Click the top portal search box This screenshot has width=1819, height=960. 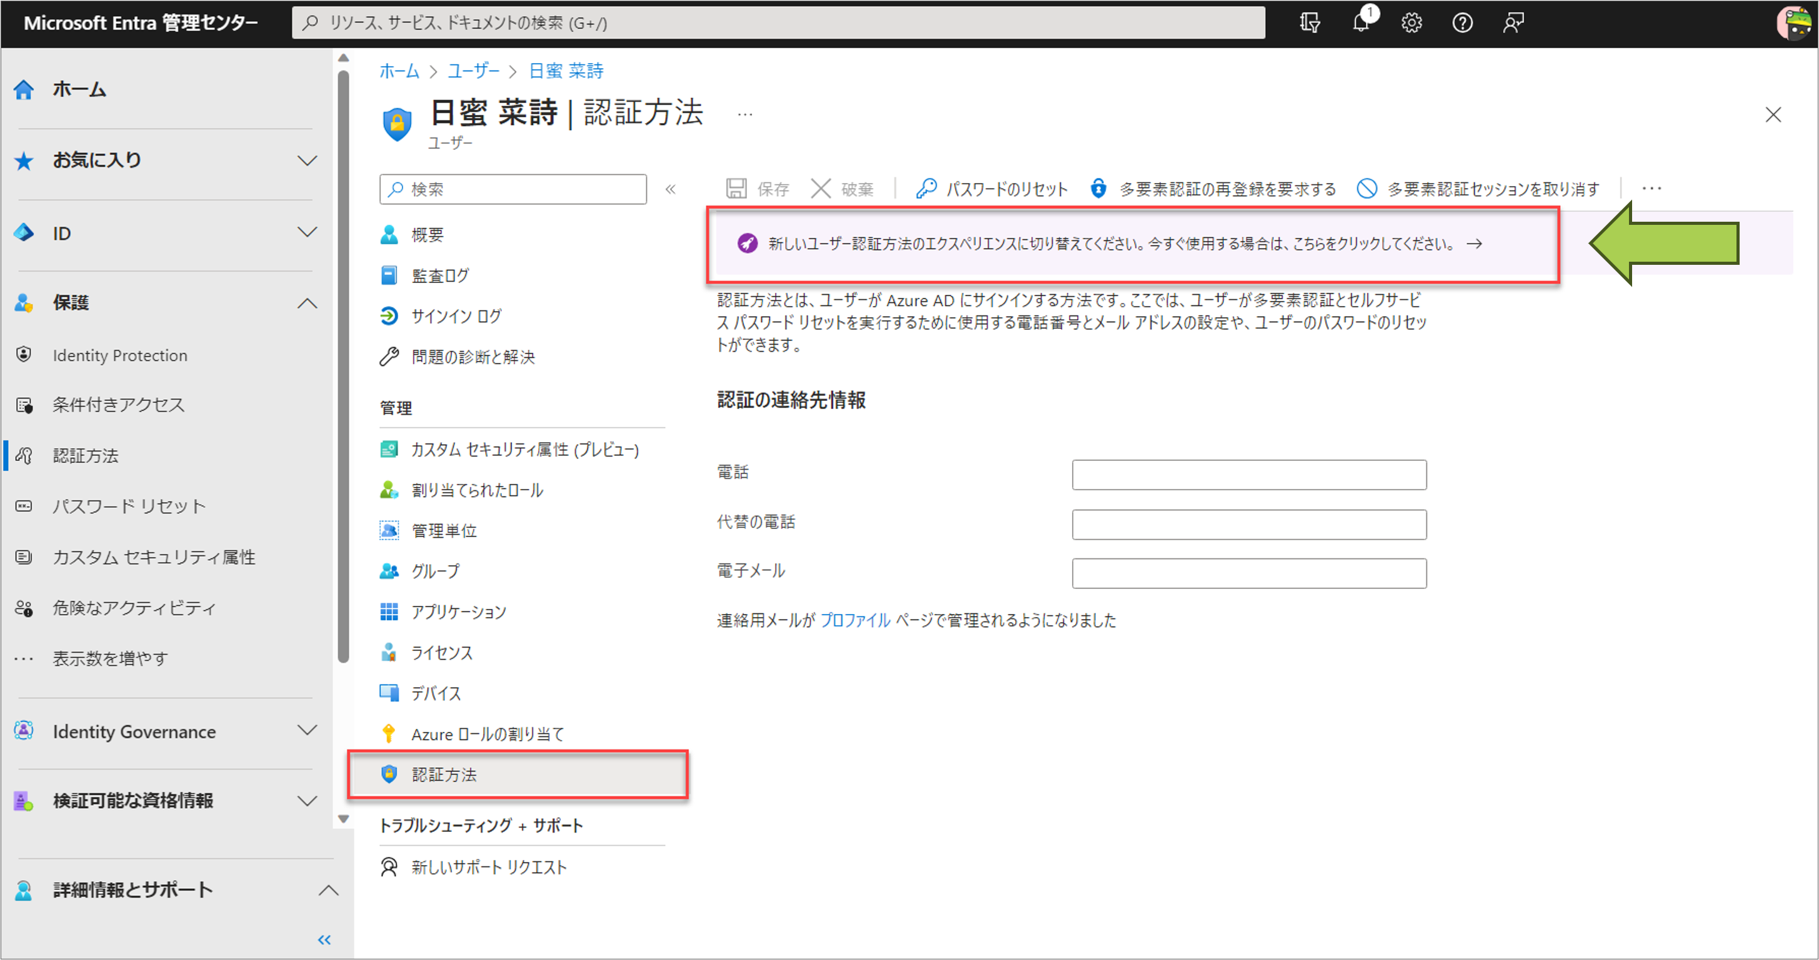tap(778, 23)
